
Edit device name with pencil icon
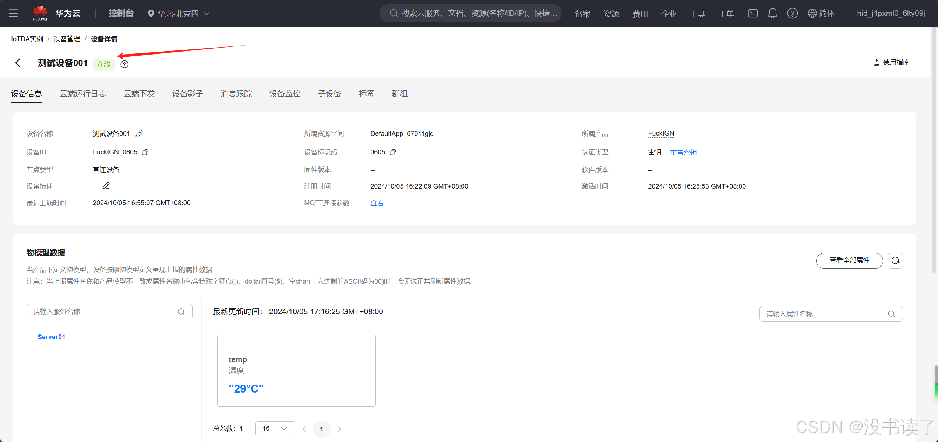(x=139, y=134)
